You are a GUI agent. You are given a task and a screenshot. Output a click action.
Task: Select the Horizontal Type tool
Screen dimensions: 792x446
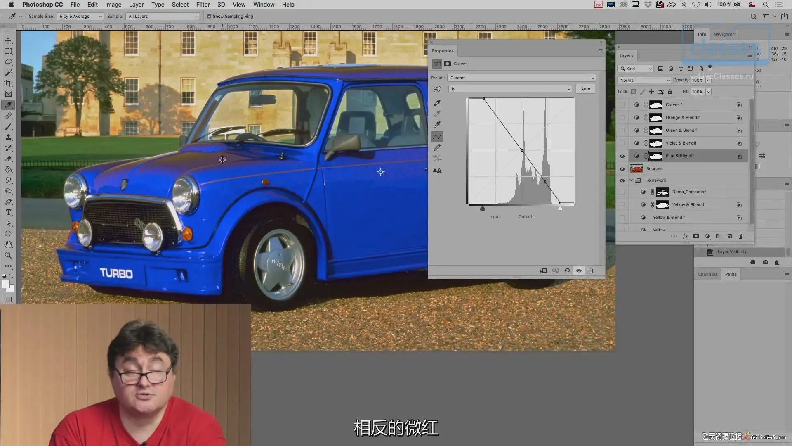(8, 212)
